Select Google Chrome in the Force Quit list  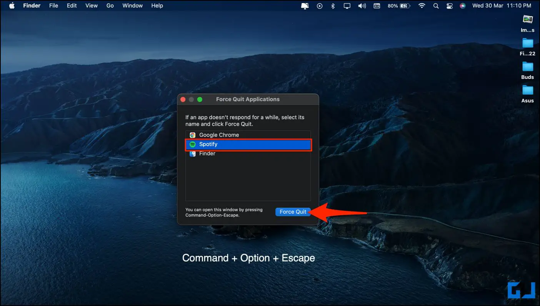pos(248,135)
